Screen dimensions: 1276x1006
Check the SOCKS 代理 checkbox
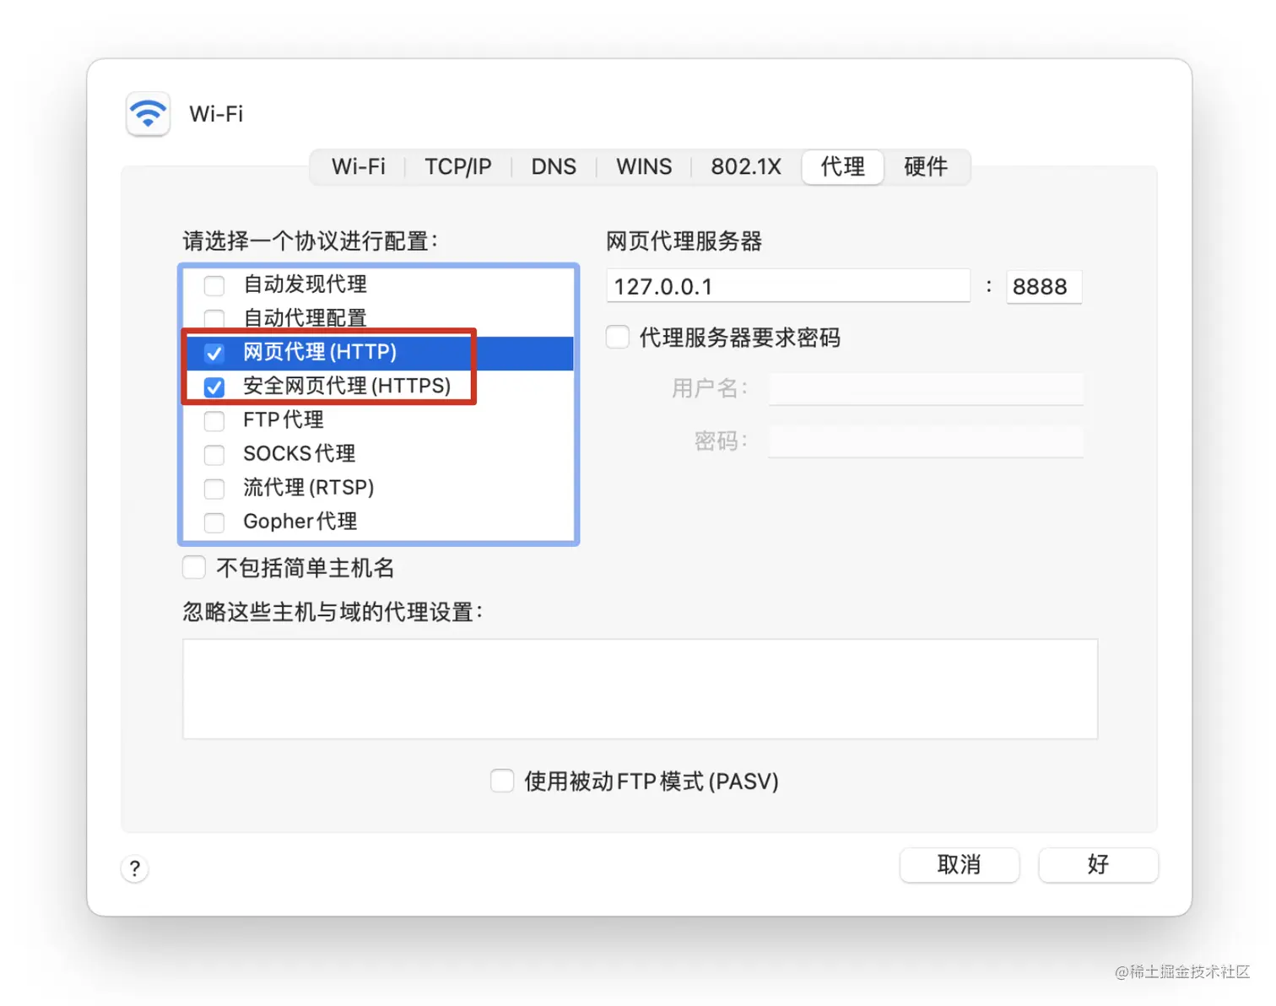point(214,455)
